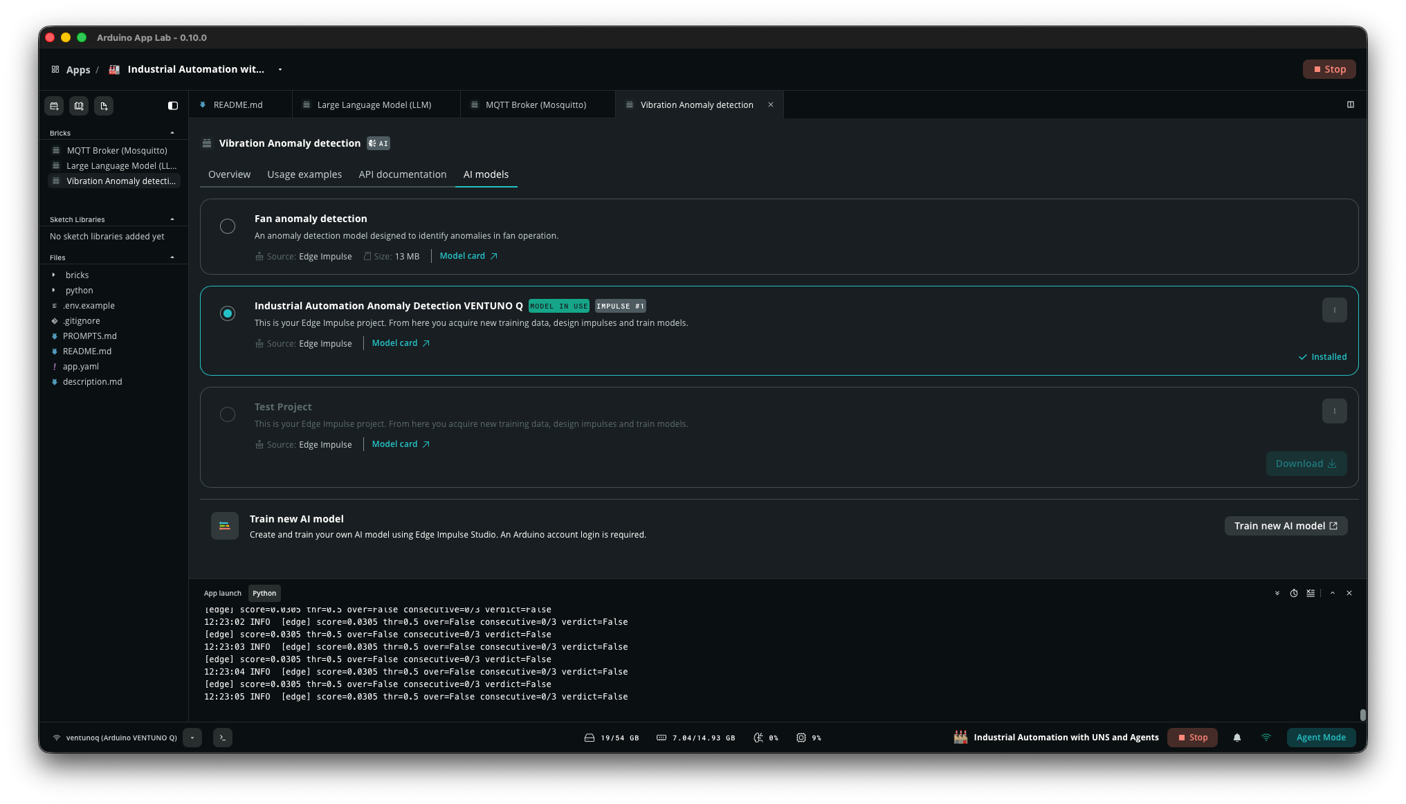The height and width of the screenshot is (804, 1406).
Task: Click the Stop button in bottom status bar
Action: coord(1192,738)
